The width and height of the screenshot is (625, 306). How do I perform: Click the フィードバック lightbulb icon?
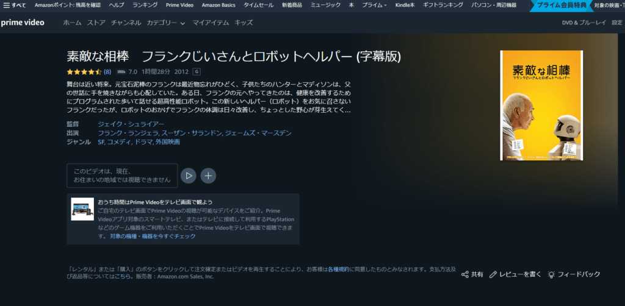551,275
